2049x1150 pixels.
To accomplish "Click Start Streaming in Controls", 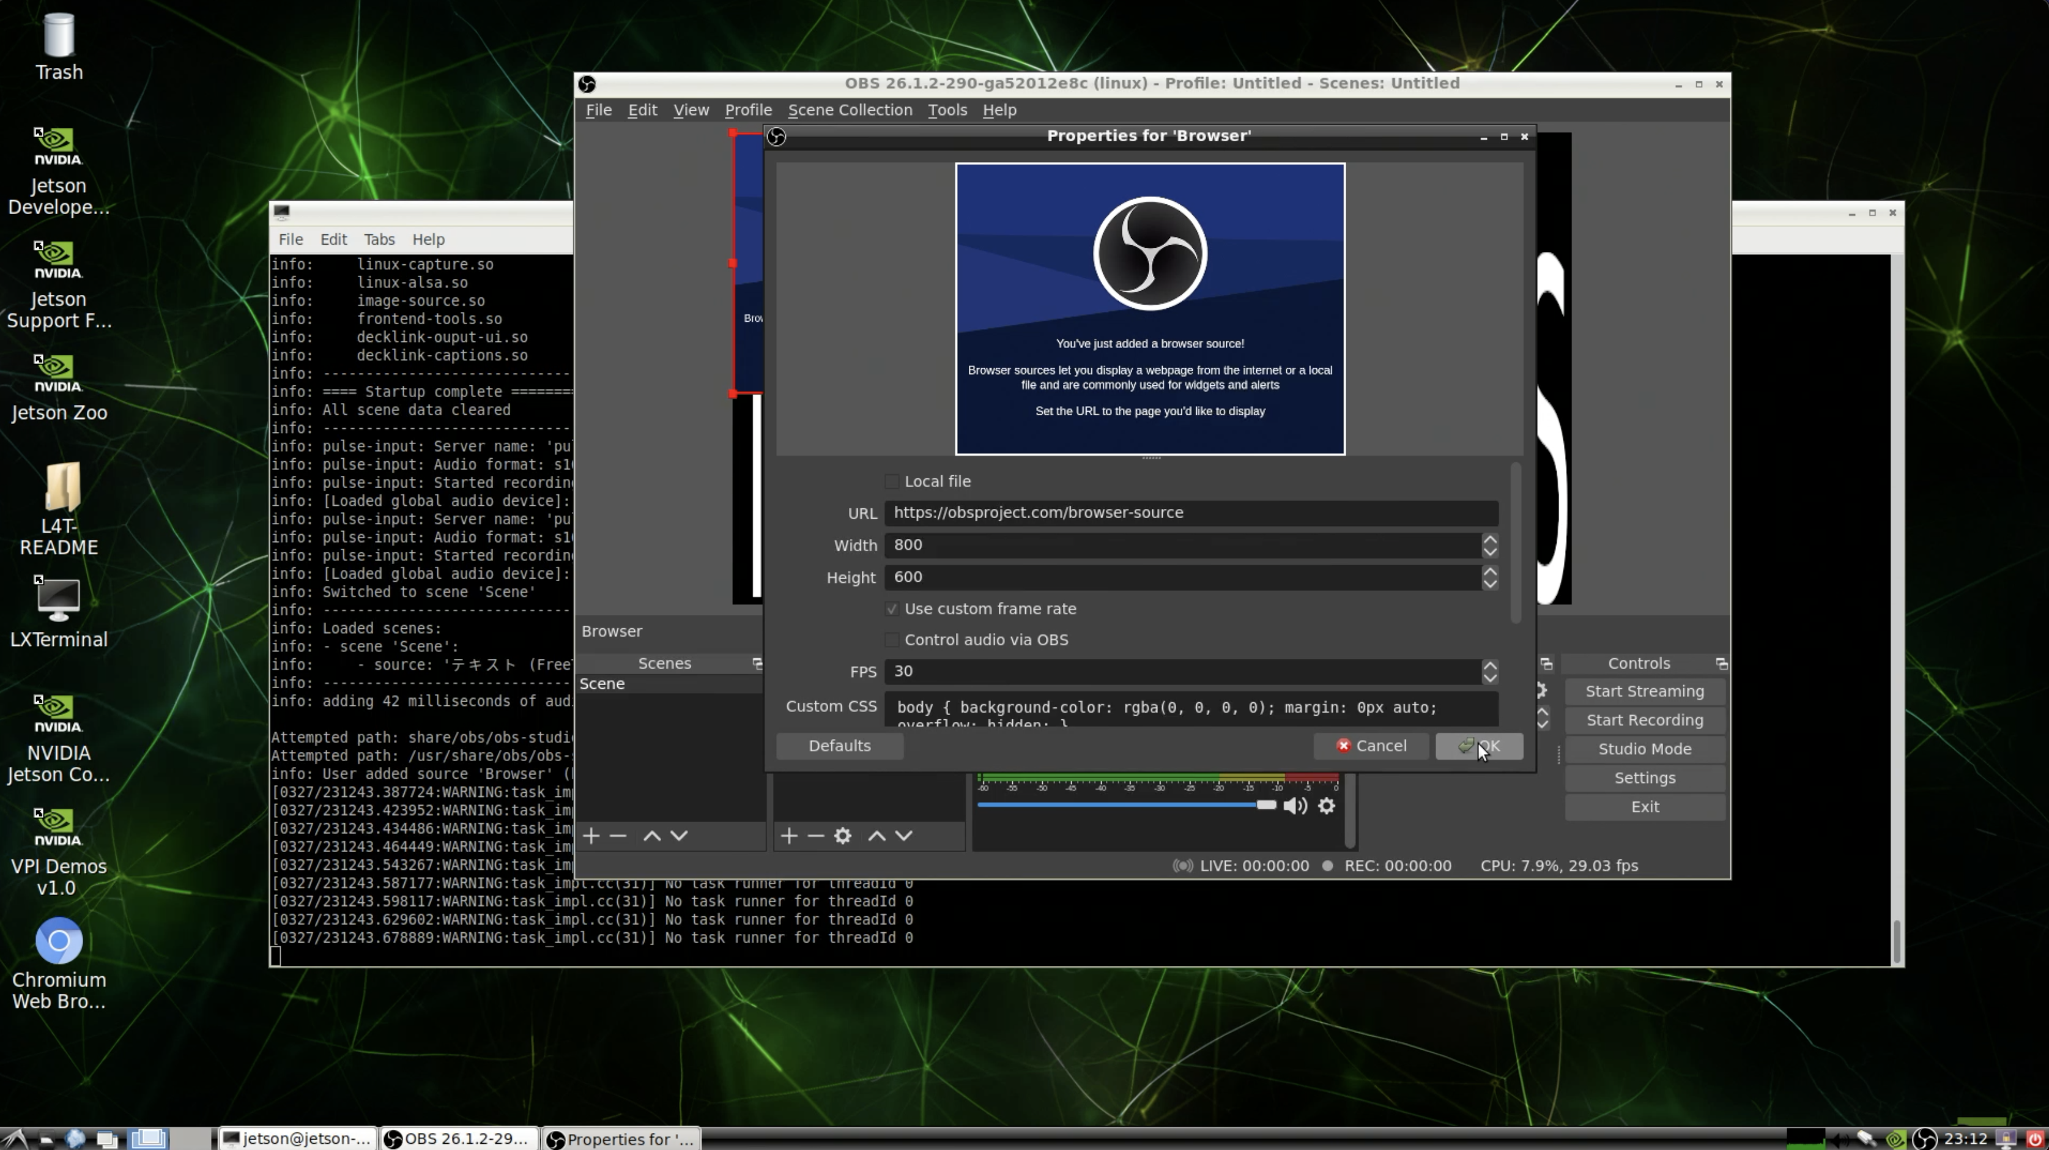I will point(1644,691).
